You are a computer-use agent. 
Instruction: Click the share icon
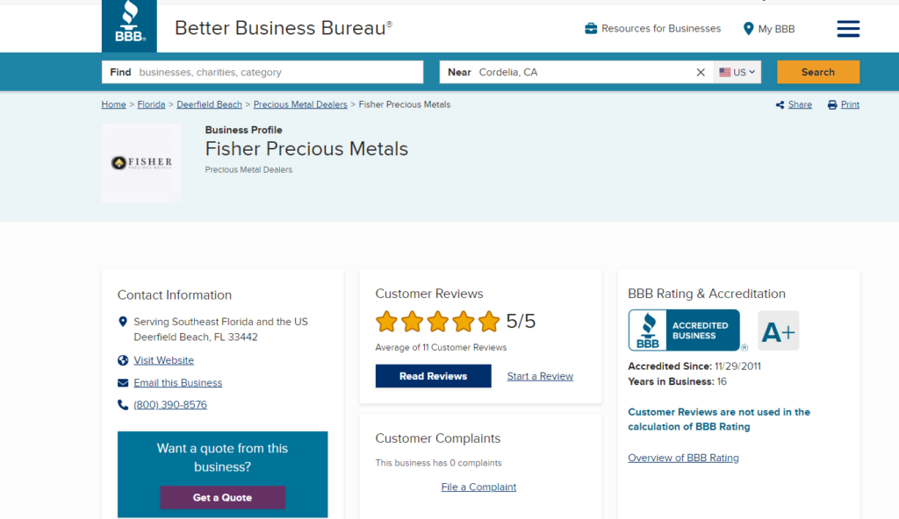point(780,105)
